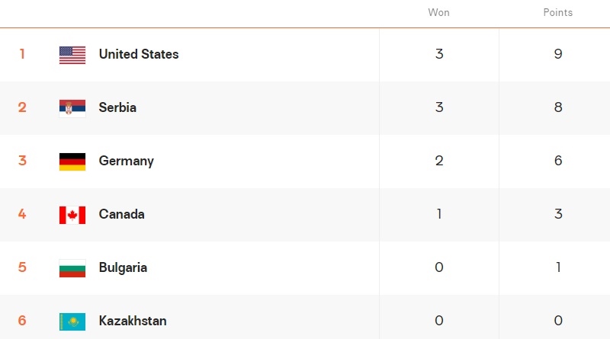Click the United States flag icon

(72, 55)
